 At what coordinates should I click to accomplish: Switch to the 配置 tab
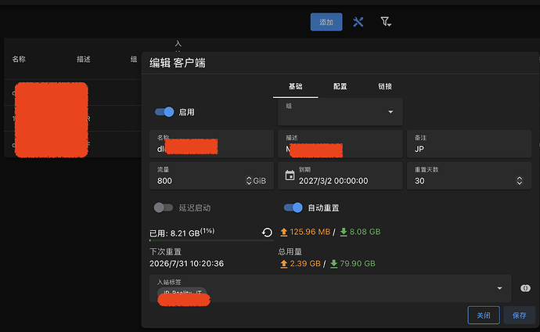340,86
